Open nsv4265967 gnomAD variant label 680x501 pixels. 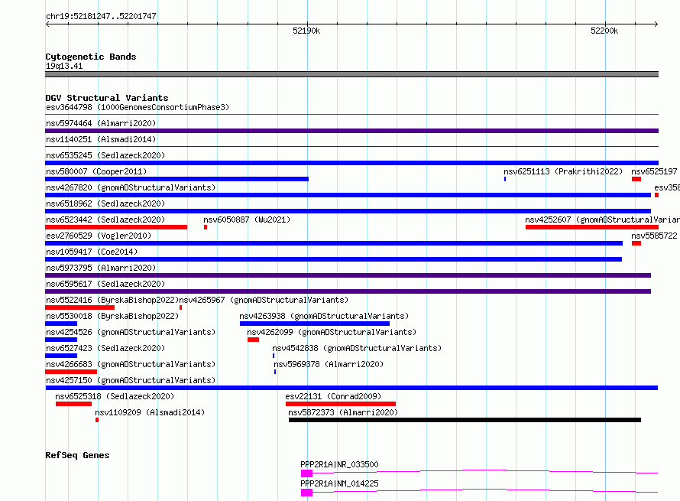[x=264, y=300]
